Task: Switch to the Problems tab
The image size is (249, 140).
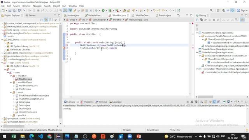Action: click(87, 102)
